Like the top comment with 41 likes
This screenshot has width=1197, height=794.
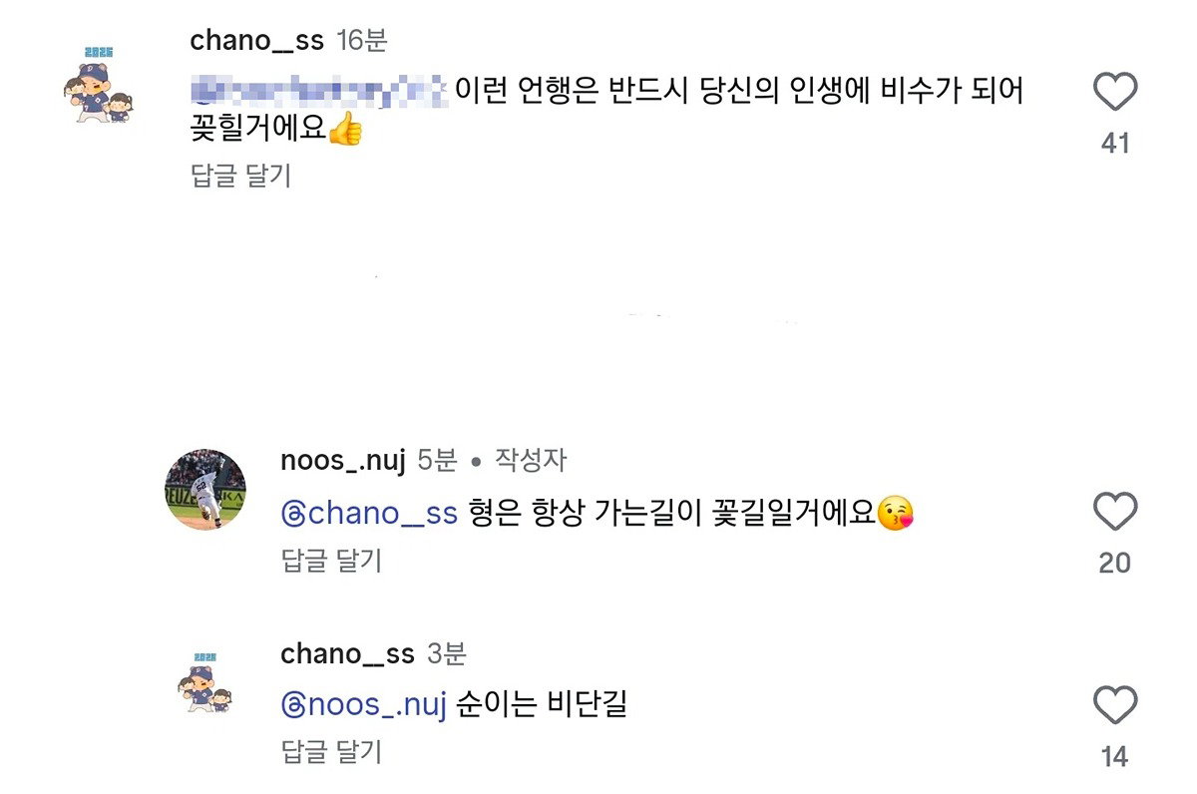(x=1115, y=92)
